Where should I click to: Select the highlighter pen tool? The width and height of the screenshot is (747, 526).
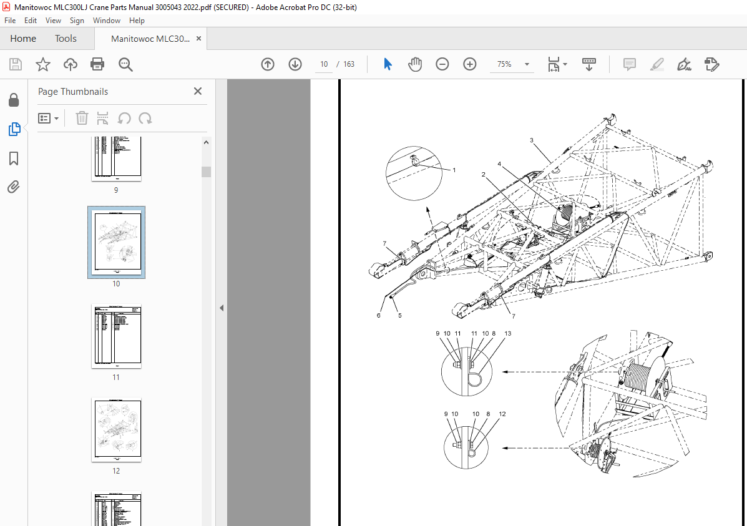(657, 64)
